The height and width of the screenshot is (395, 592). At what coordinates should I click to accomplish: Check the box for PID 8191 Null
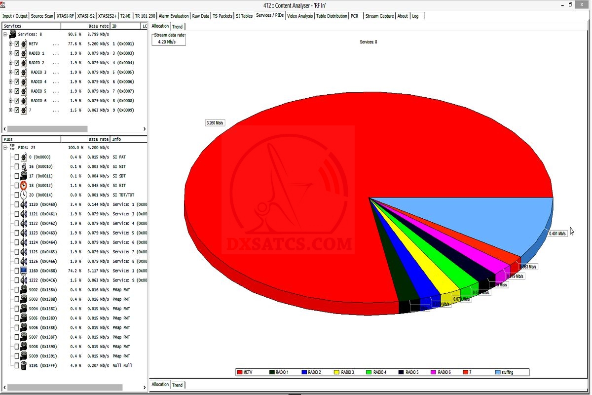coord(17,365)
